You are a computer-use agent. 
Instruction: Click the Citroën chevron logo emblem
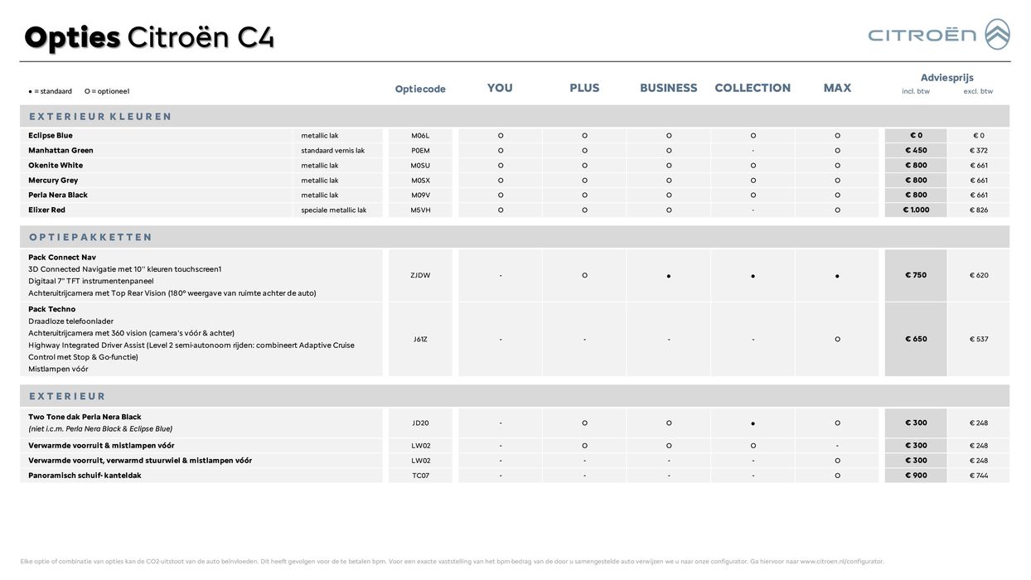point(997,35)
